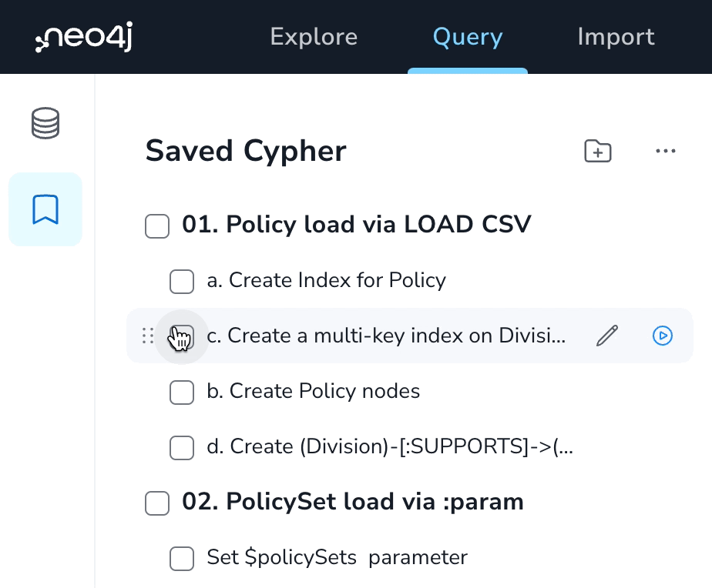Select the checkbox for Create Policy nodes
This screenshot has height=588, width=712.
182,392
